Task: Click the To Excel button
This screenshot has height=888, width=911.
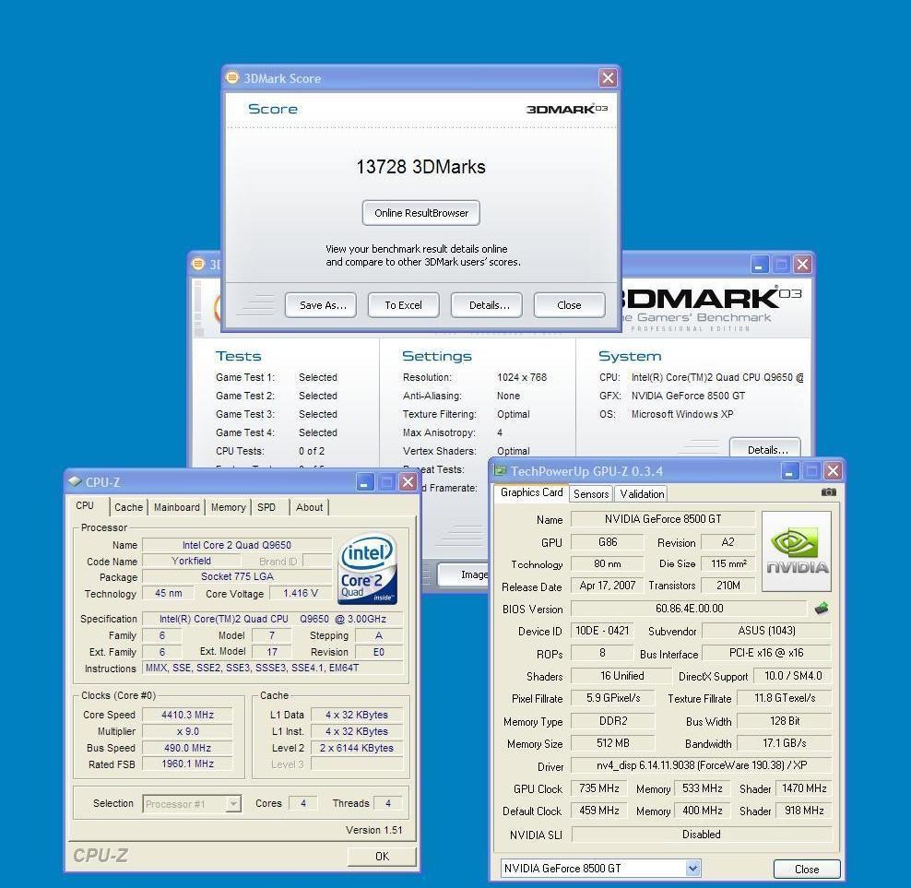Action: pyautogui.click(x=404, y=305)
